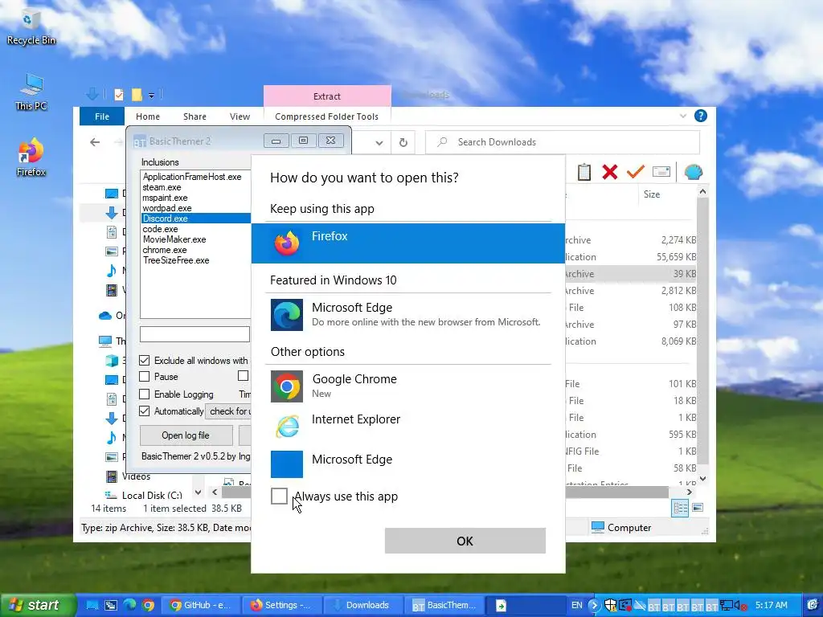The height and width of the screenshot is (617, 823).
Task: Refresh the Downloads folder view
Action: pyautogui.click(x=403, y=142)
